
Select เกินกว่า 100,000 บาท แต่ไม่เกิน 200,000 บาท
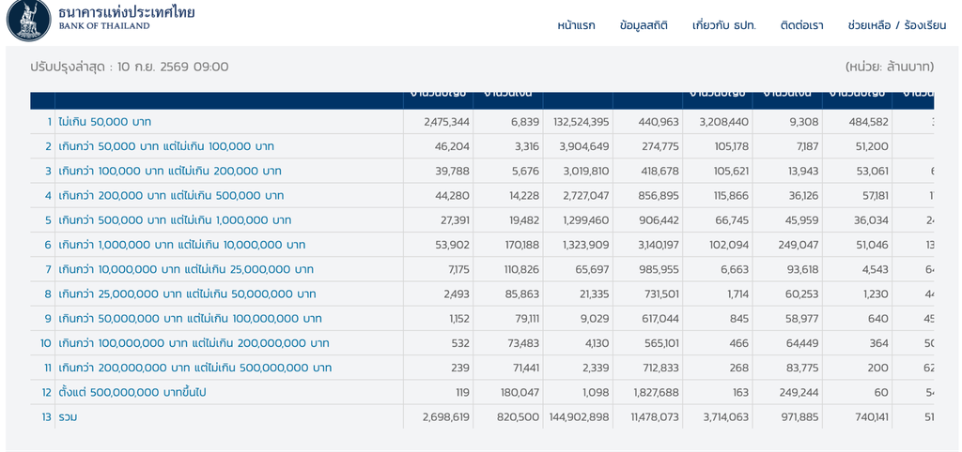(x=170, y=171)
